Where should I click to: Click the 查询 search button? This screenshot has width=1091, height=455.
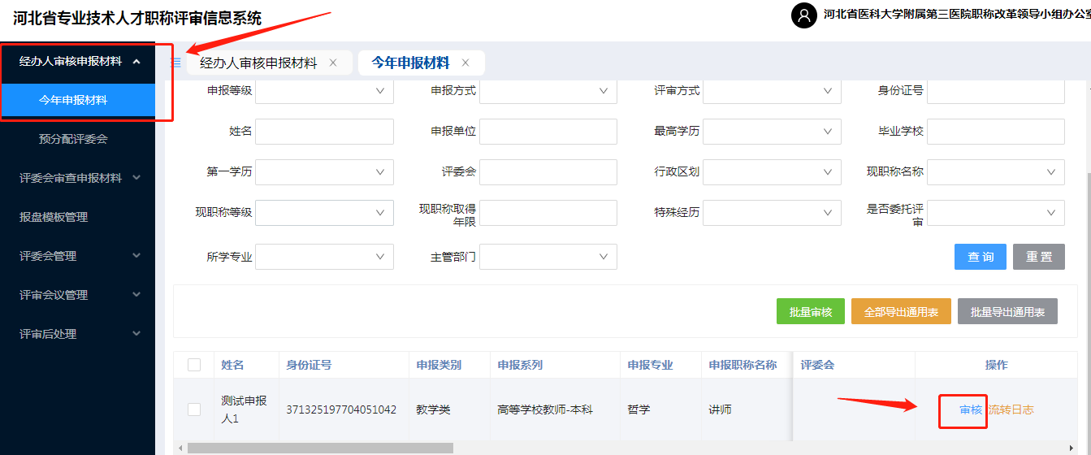tap(980, 257)
